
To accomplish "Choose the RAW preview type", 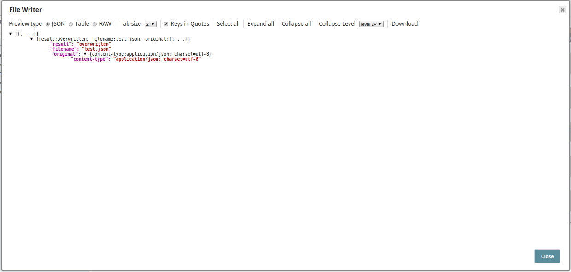I will click(x=94, y=24).
